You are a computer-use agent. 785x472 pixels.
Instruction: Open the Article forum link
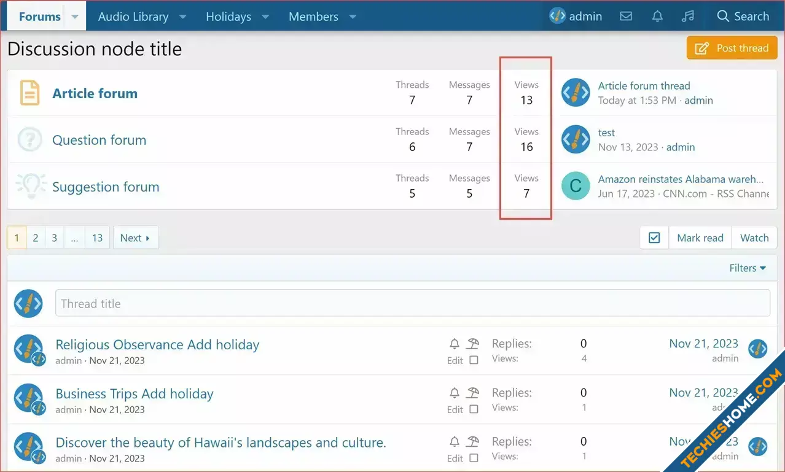point(95,93)
